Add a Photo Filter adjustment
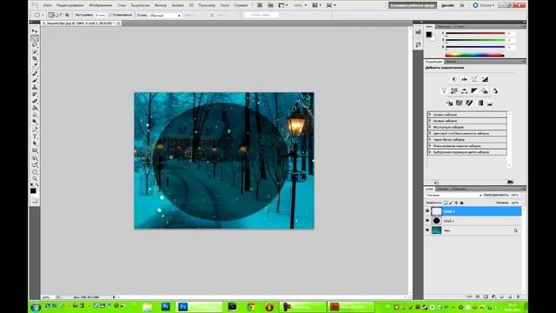The image size is (556, 313). coord(485,91)
